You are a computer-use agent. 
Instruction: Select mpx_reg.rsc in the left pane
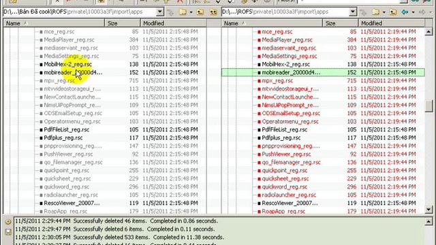pos(59,80)
